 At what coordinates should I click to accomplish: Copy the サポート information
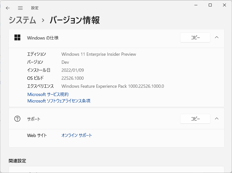(x=195, y=119)
